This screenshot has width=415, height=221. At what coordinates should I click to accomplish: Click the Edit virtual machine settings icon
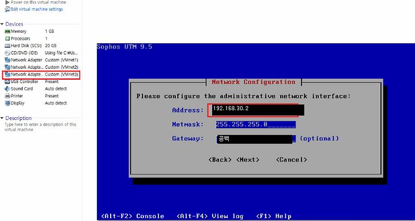tap(7, 9)
